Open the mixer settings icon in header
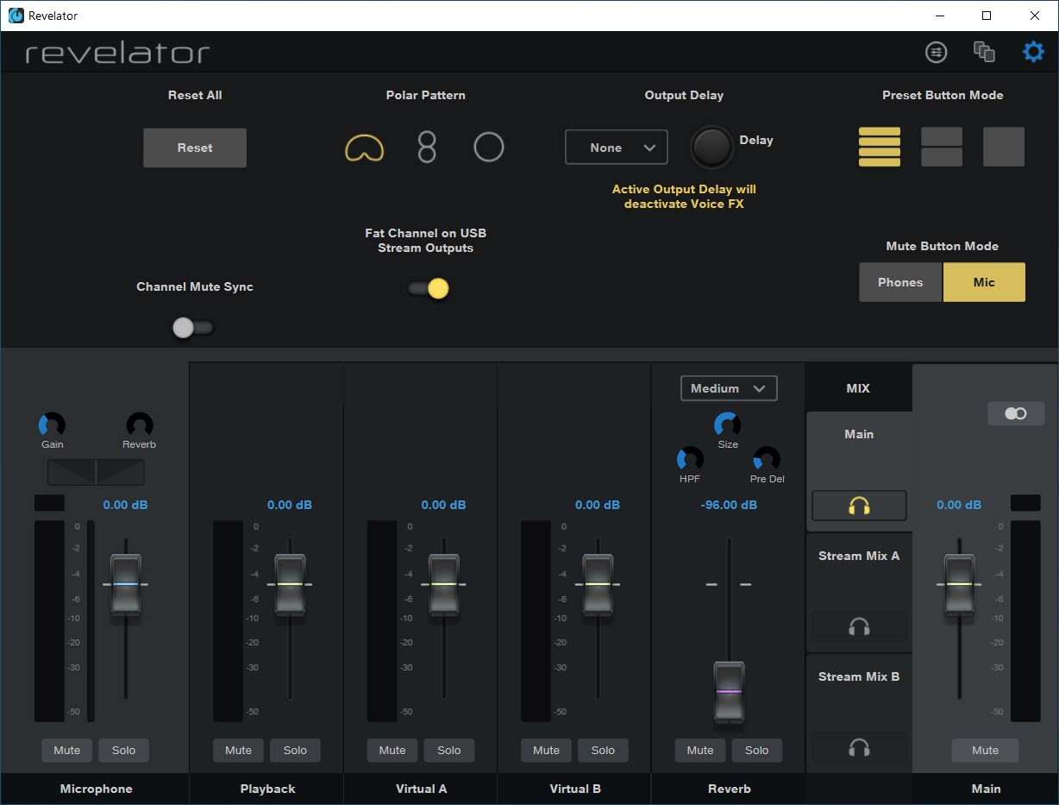 (x=936, y=52)
